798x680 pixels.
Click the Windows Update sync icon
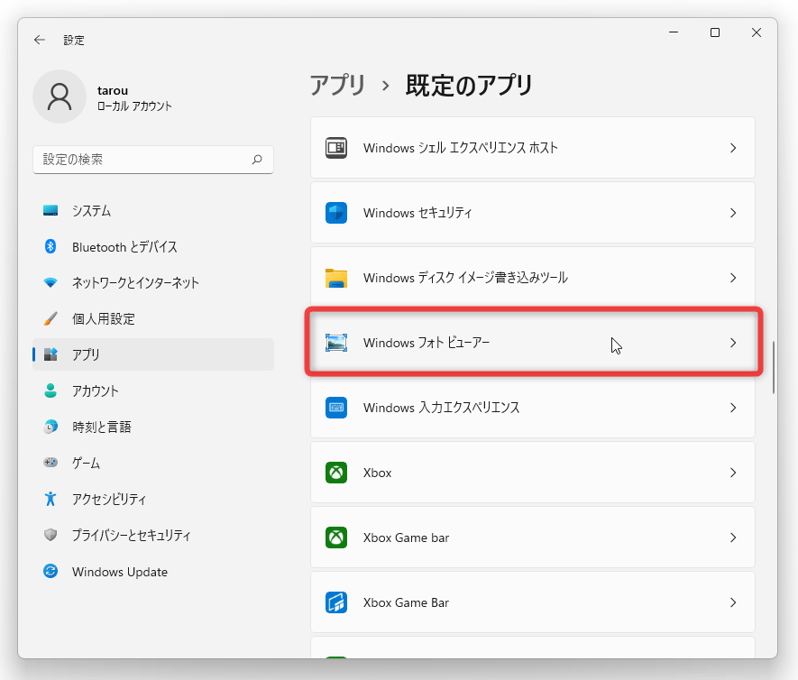[50, 571]
